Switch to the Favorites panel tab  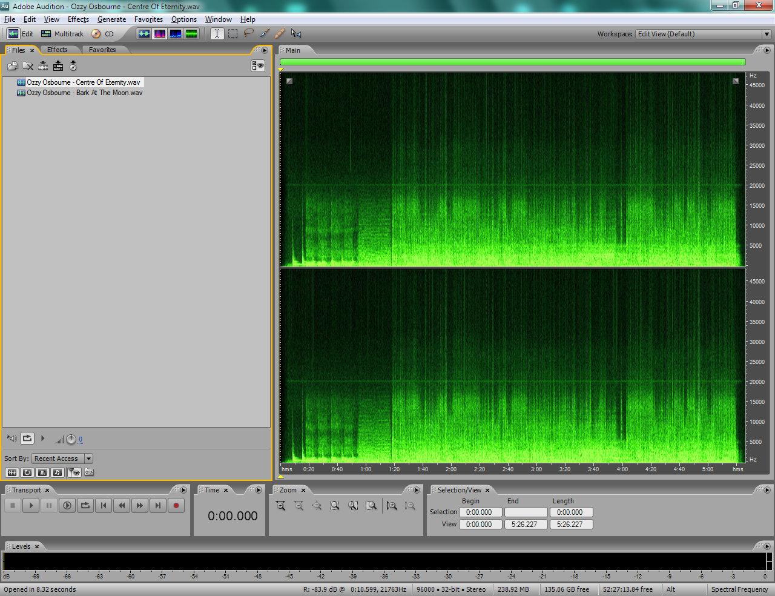click(102, 50)
